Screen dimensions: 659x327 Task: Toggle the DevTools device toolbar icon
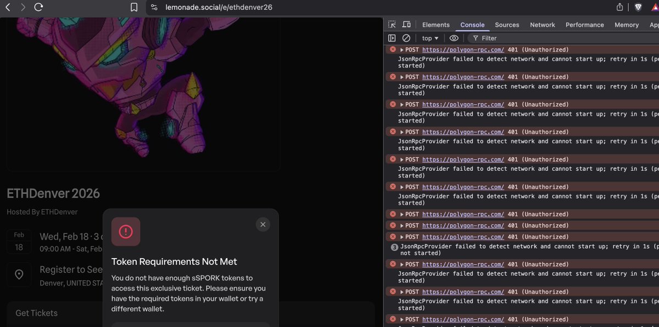(x=406, y=25)
